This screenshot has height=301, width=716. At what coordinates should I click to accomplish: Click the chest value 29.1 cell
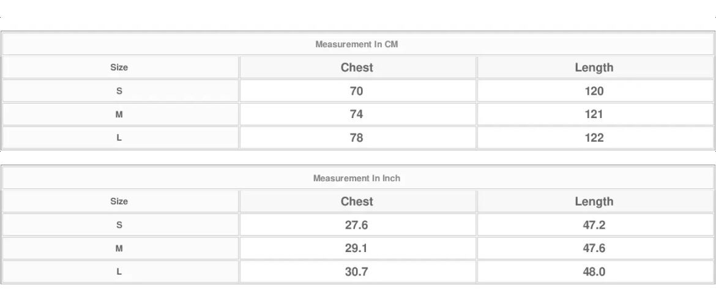point(357,248)
